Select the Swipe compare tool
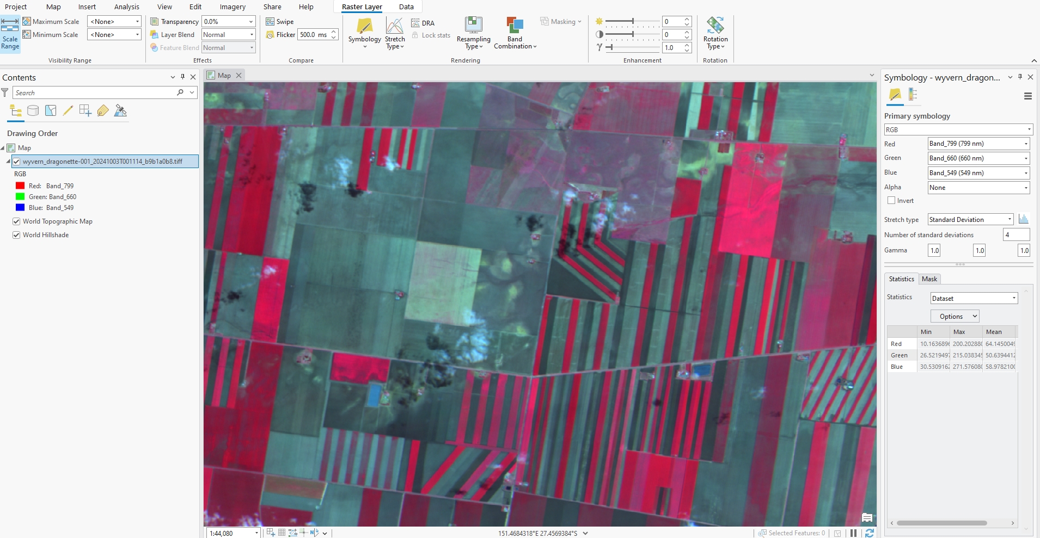The image size is (1040, 538). point(280,22)
